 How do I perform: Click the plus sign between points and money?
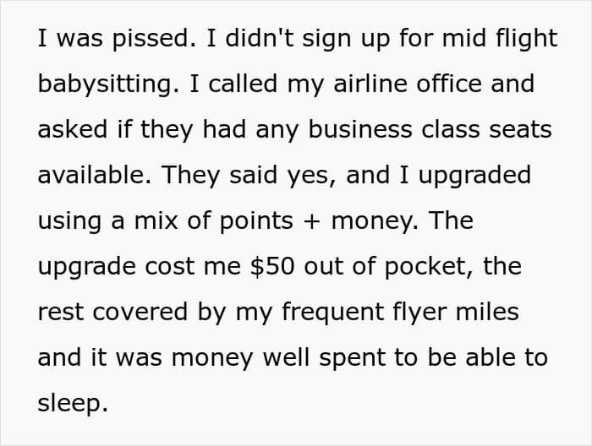click(x=312, y=221)
